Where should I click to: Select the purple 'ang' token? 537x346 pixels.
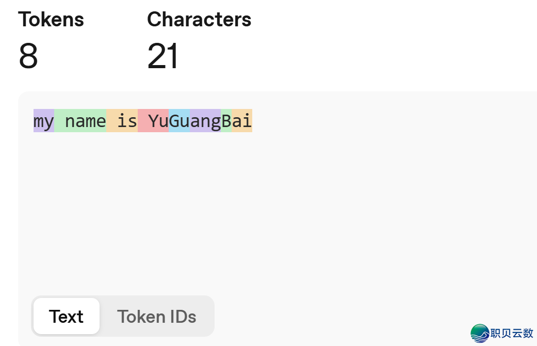click(x=205, y=121)
